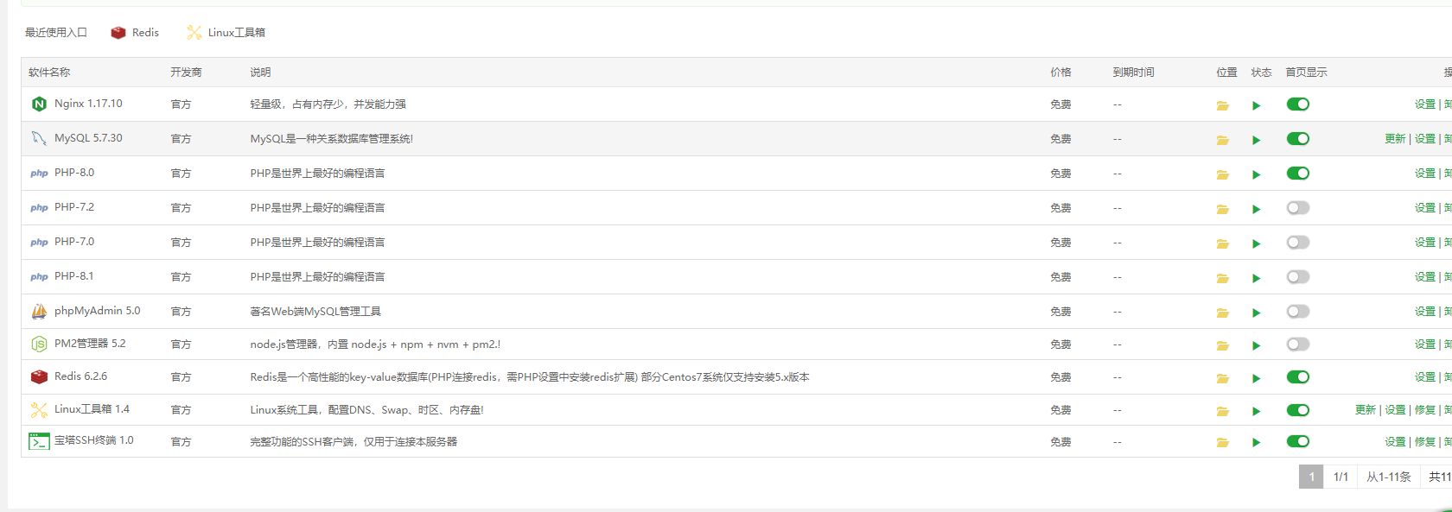Click the 从1-11条 pagination text
Viewport: 1452px width, 512px height.
click(1388, 477)
